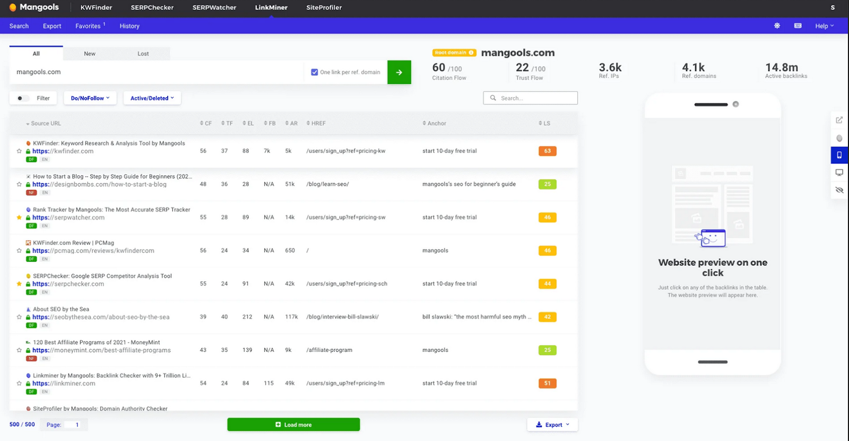Toggle the Filter switch
849x441 pixels.
[23, 98]
